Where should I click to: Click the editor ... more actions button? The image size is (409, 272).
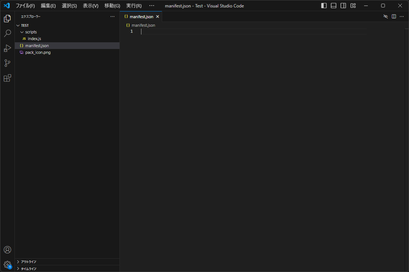coord(402,16)
